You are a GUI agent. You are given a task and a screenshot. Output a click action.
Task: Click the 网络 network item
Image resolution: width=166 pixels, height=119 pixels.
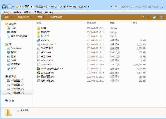(x=9, y=100)
